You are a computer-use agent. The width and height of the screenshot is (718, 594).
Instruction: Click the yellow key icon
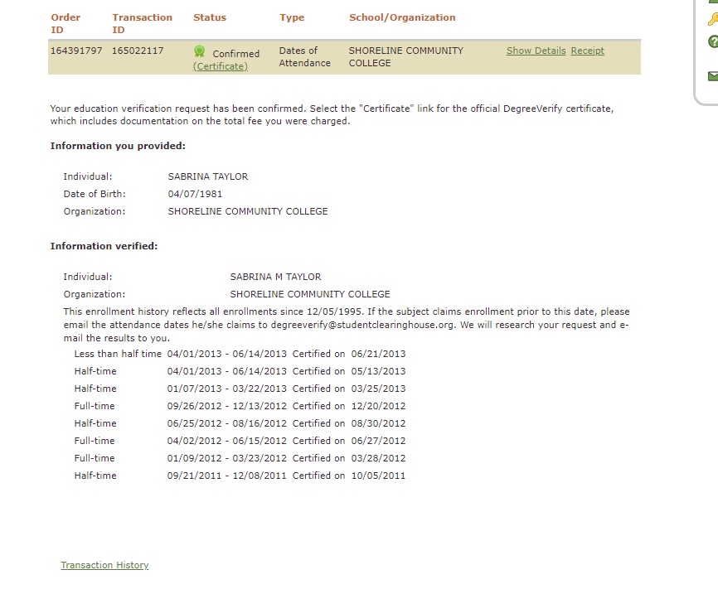click(x=712, y=19)
